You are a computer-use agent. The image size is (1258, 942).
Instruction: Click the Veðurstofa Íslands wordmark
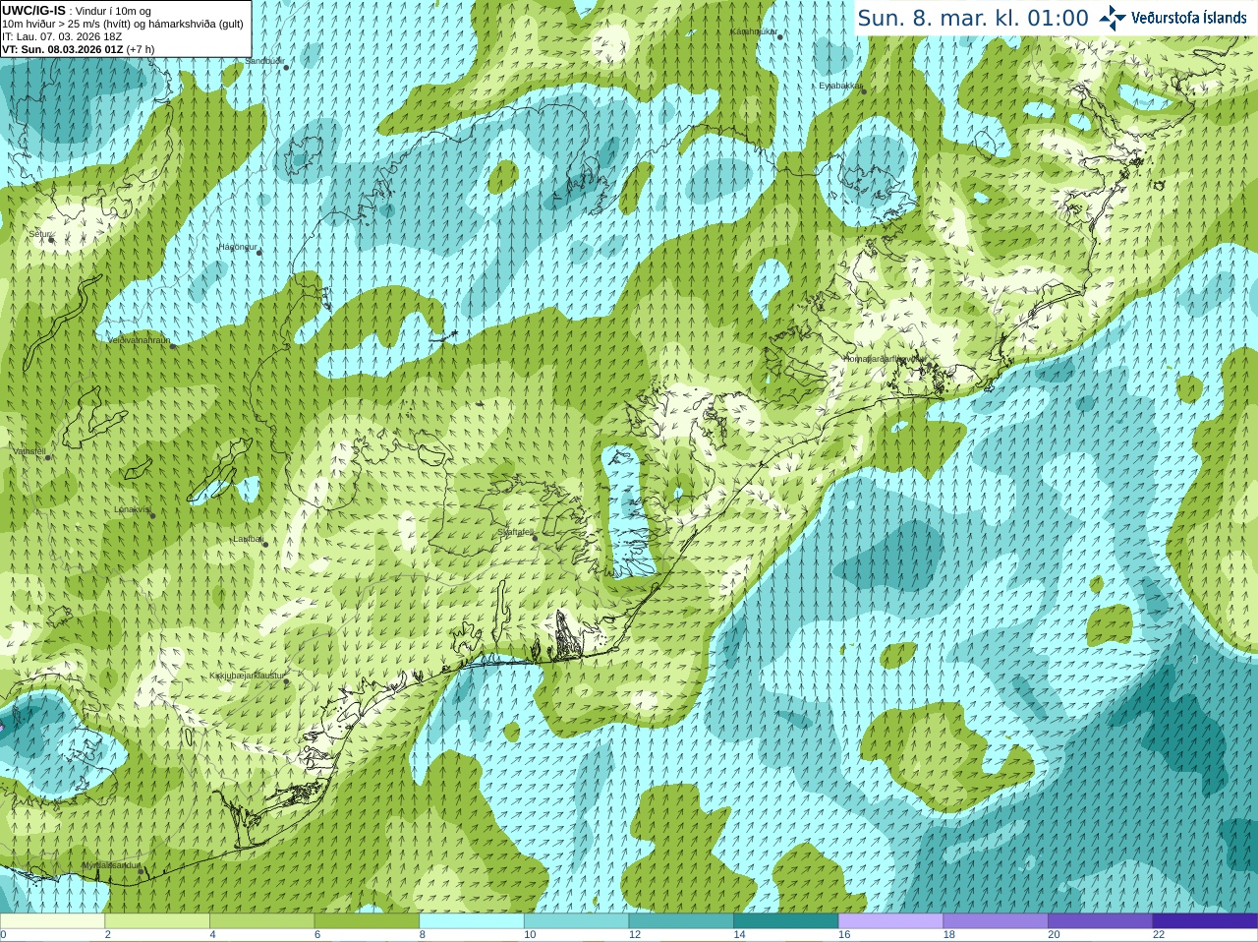pos(1189,18)
